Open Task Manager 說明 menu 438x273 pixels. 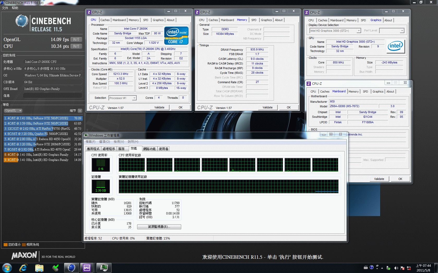133,142
